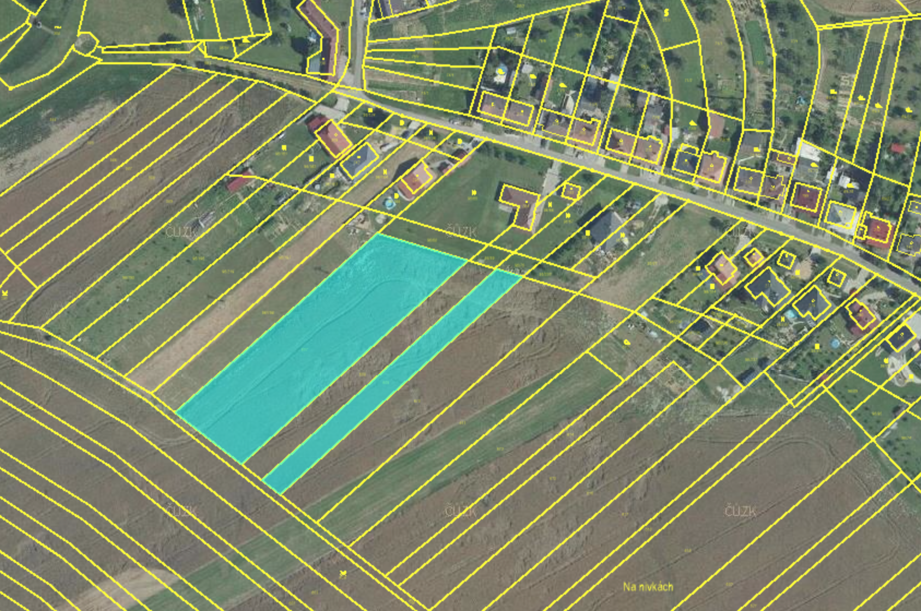Click the small isolated red roof at right edge
The image size is (921, 611).
[x=898, y=148]
